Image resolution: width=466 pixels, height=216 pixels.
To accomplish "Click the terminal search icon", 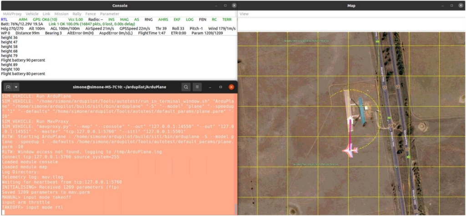I will 186,87.
